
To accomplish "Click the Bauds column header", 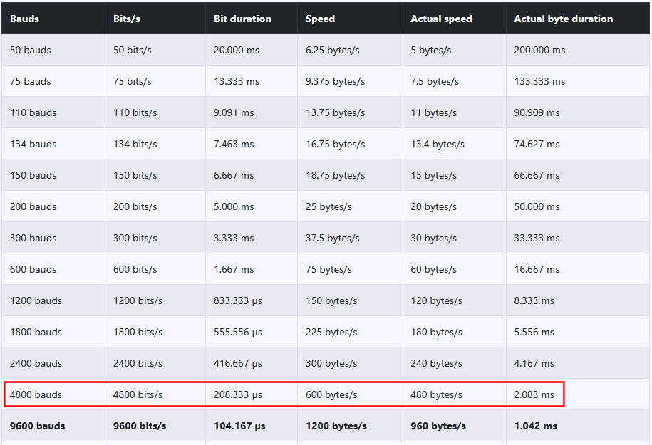I will coord(24,19).
